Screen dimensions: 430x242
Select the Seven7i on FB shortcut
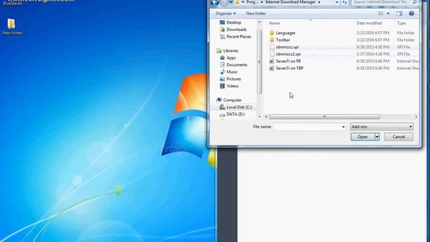(x=288, y=61)
